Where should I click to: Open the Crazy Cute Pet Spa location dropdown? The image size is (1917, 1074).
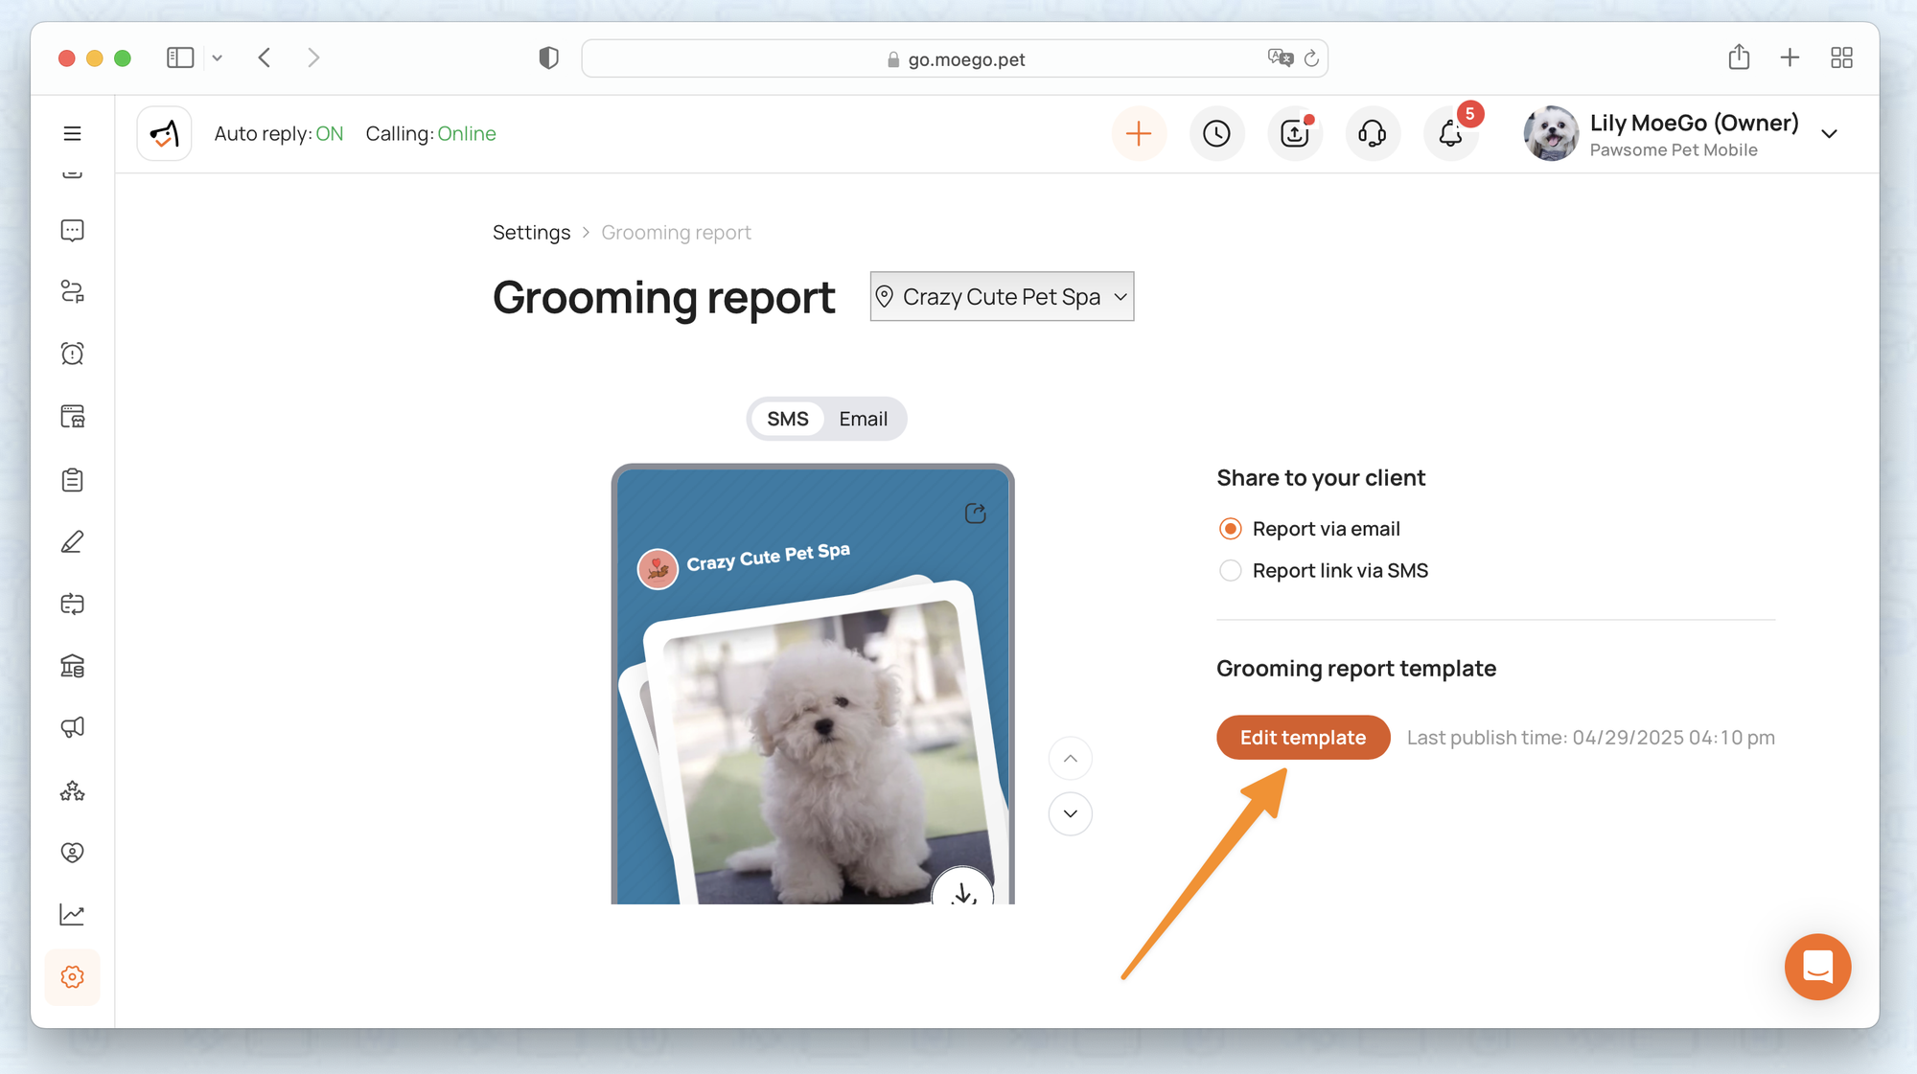tap(1002, 296)
